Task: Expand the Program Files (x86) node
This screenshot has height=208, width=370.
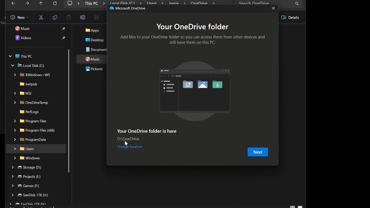Action: (15, 130)
